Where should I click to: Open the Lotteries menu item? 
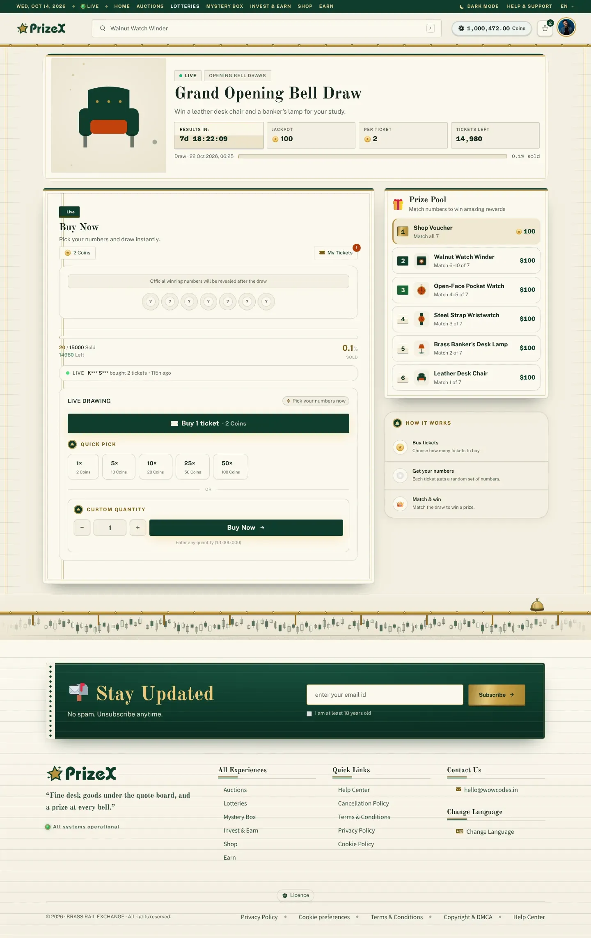(185, 6)
